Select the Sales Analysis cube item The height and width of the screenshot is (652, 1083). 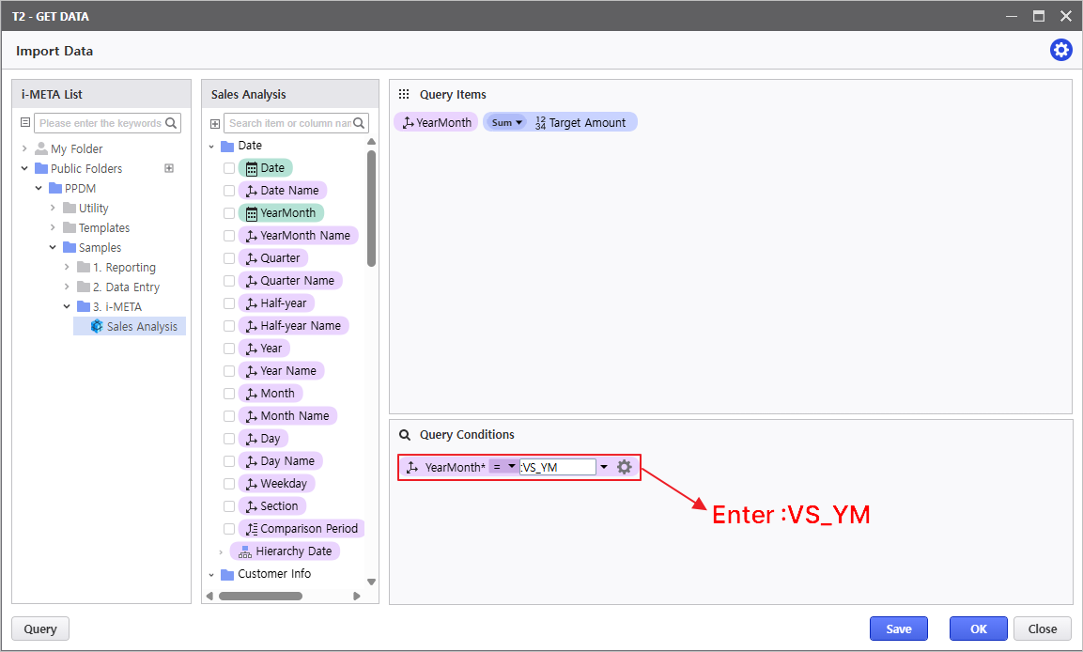click(141, 326)
